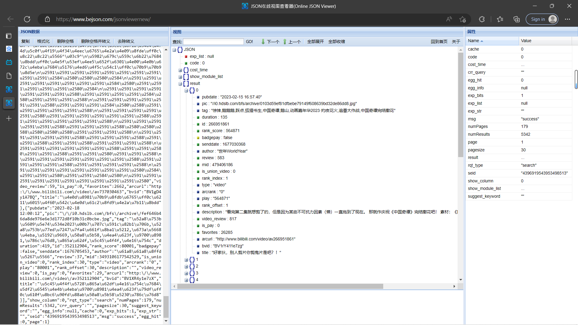This screenshot has height=325, width=578.
Task: Click the browser back arrow
Action: point(11,19)
